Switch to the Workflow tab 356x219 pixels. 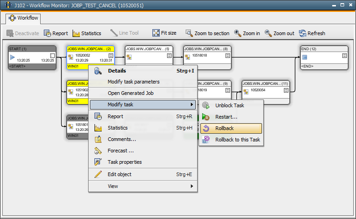point(24,18)
